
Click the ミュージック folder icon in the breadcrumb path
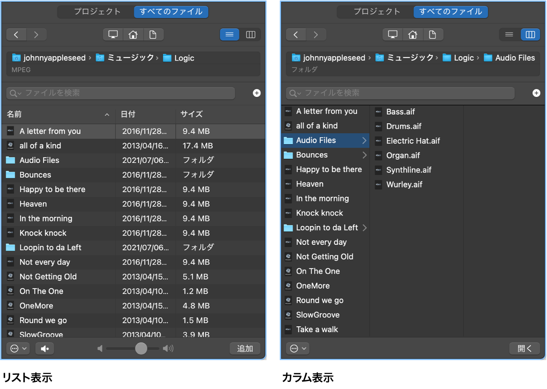100,58
